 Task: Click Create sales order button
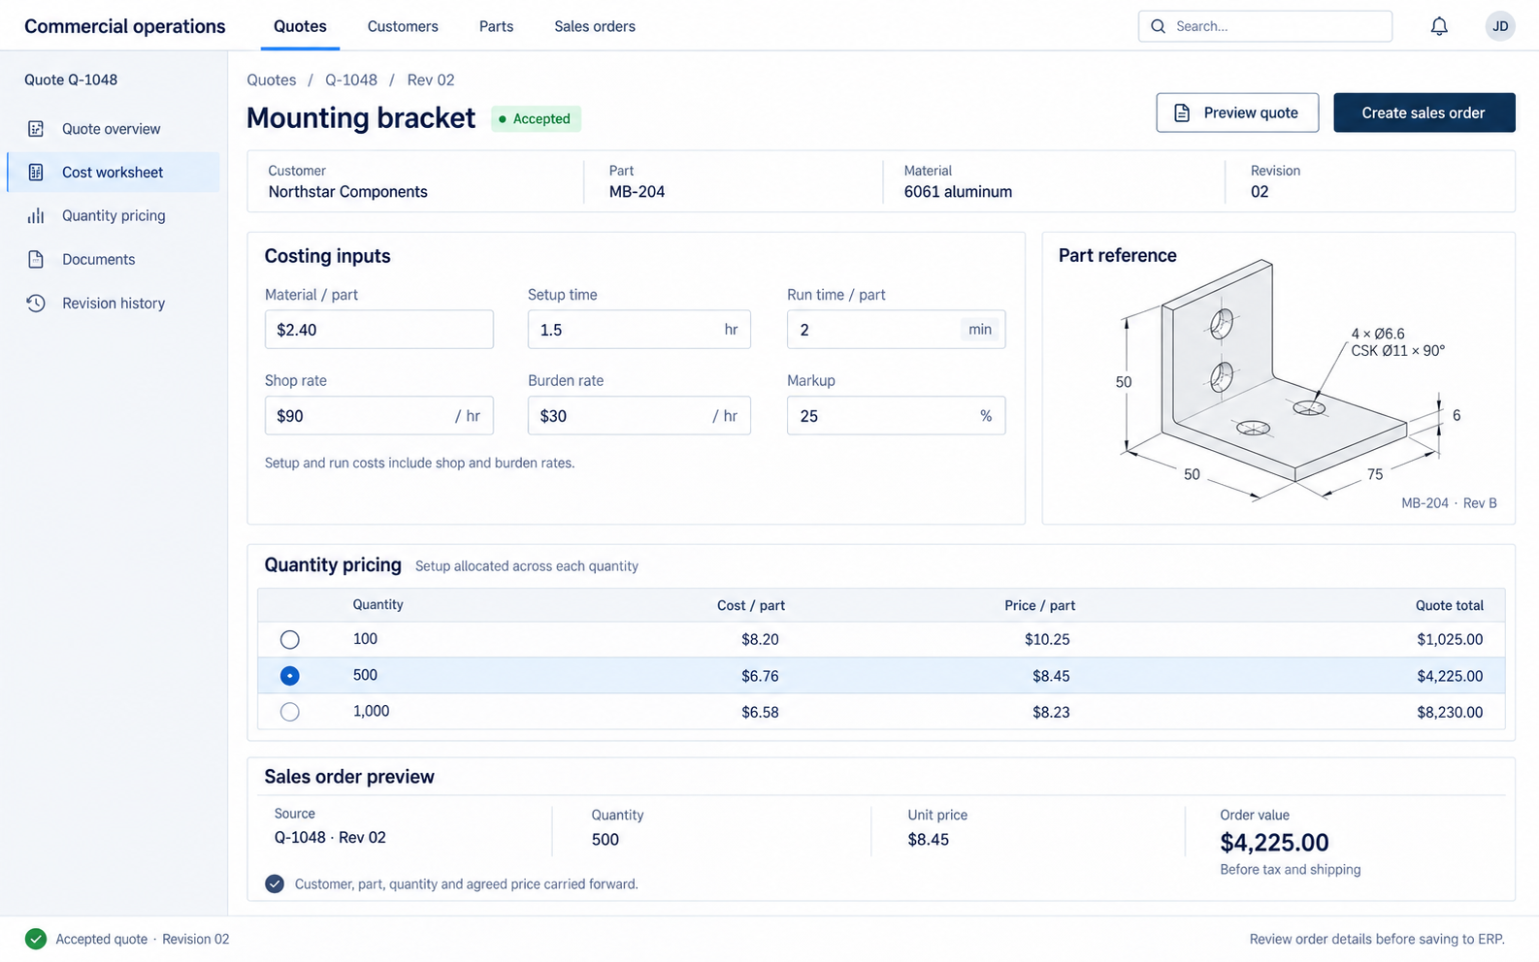point(1424,112)
